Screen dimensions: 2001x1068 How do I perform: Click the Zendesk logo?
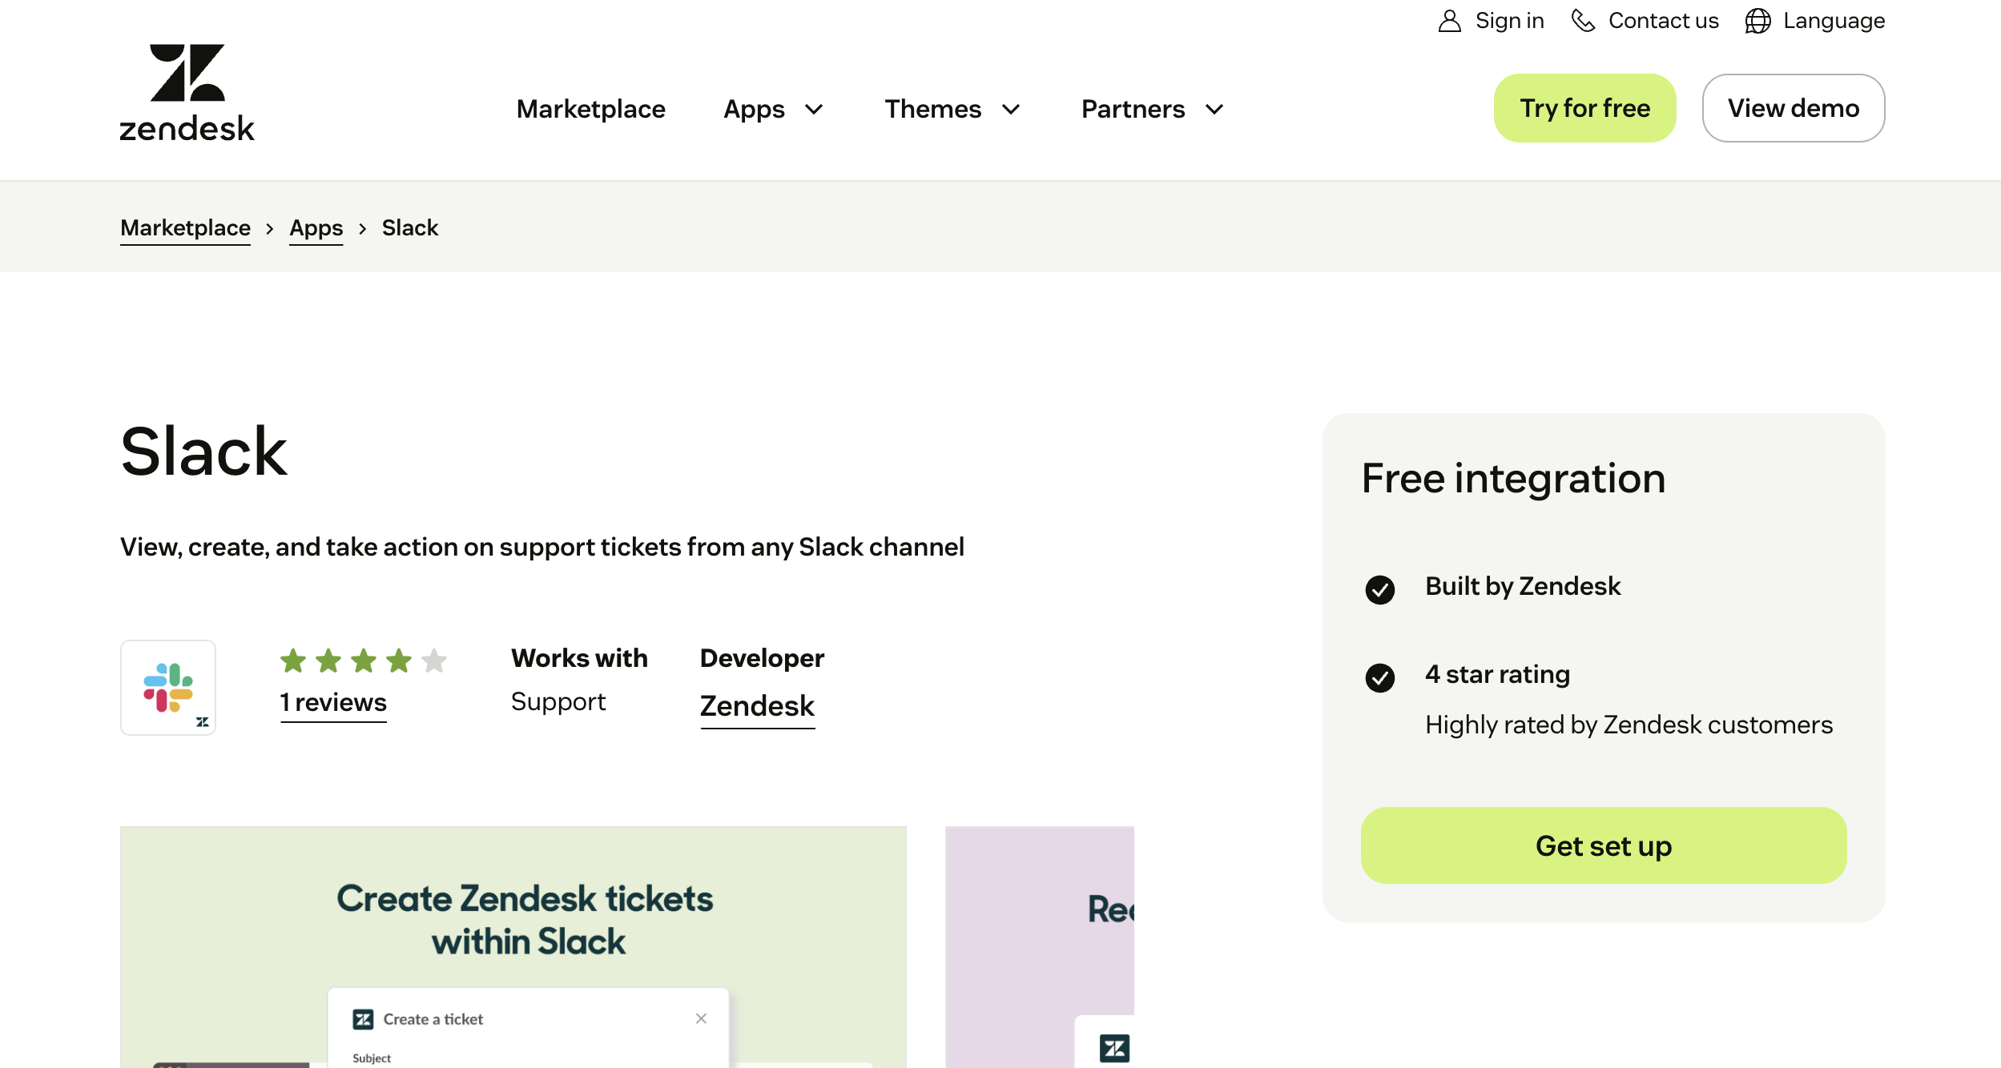pyautogui.click(x=186, y=90)
